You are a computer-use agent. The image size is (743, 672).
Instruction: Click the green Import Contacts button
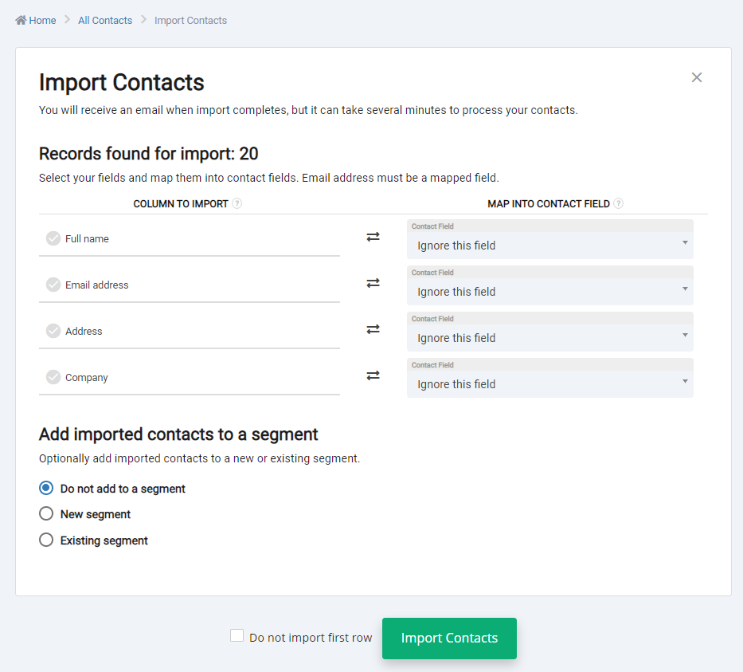449,638
